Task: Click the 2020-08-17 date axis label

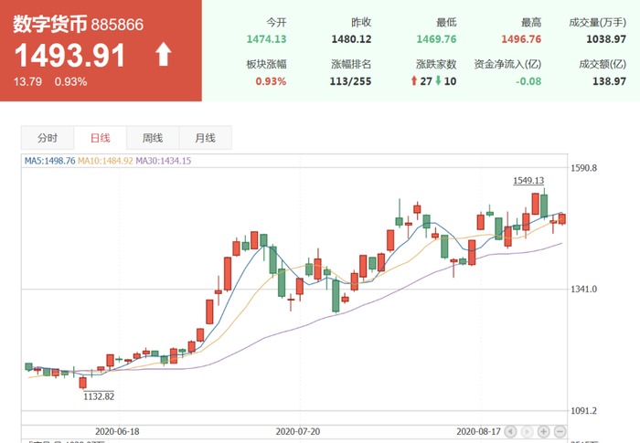Action: click(478, 431)
